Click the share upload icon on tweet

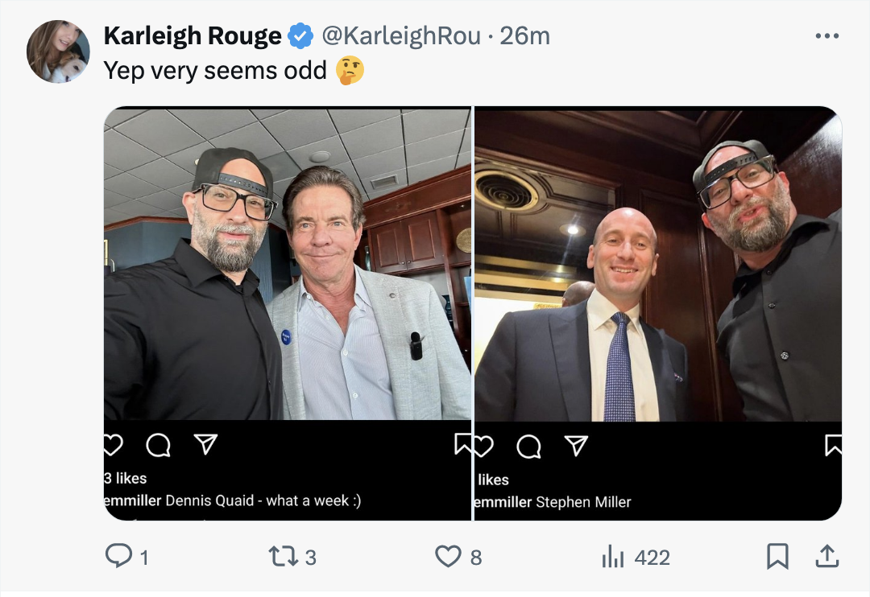tap(827, 556)
